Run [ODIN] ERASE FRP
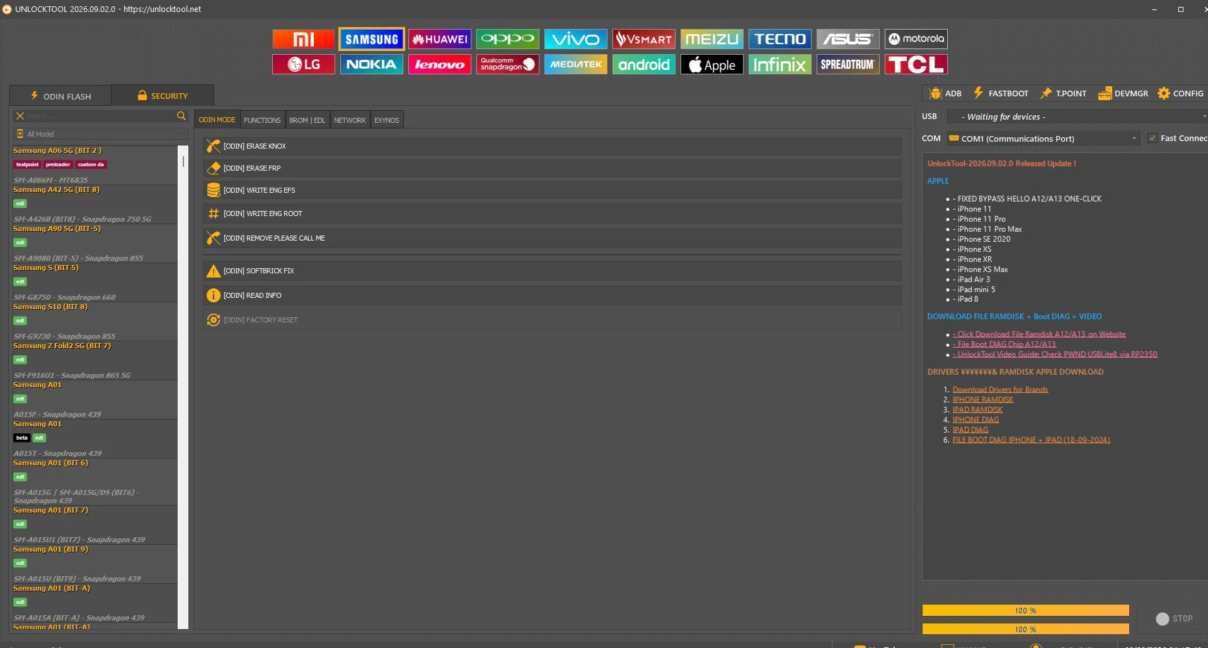Image resolution: width=1208 pixels, height=648 pixels. click(x=552, y=168)
